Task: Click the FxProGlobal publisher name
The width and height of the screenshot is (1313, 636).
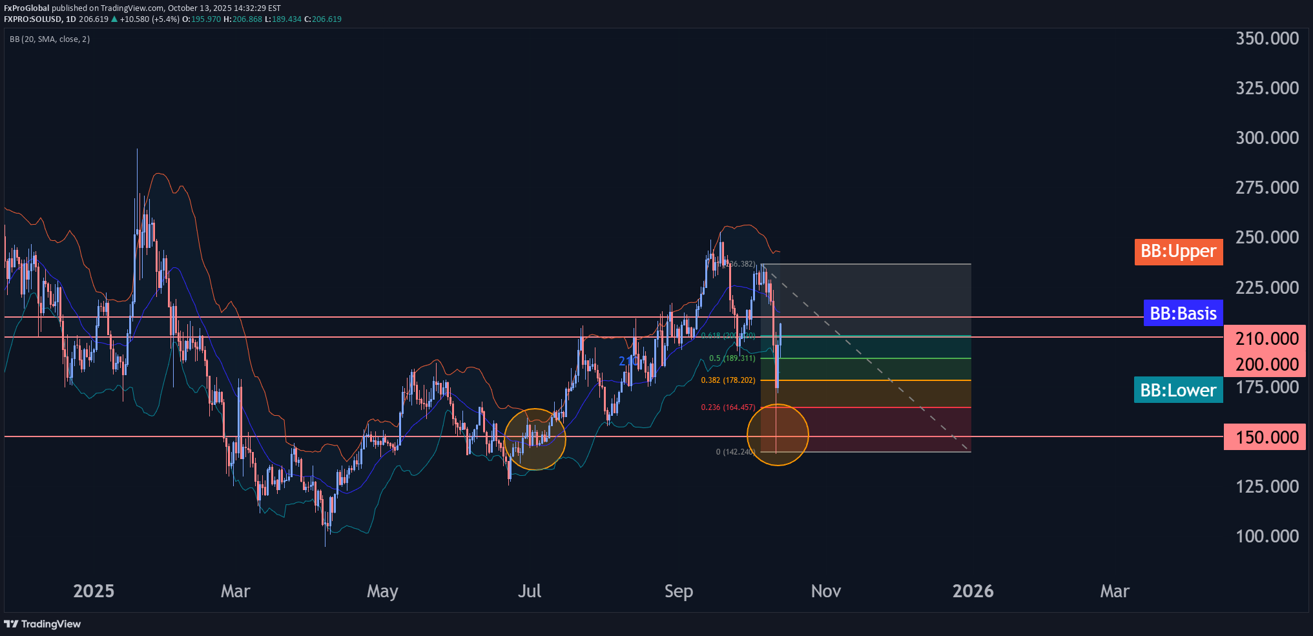Action: click(26, 8)
